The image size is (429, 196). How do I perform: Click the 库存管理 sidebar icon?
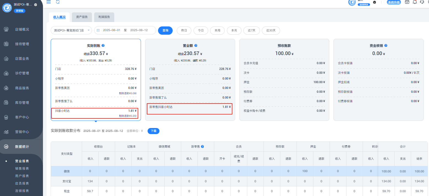[x=6, y=102]
